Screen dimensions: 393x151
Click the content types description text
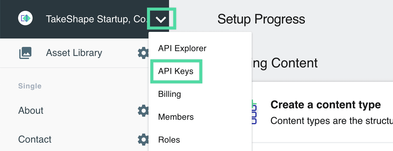332,121
